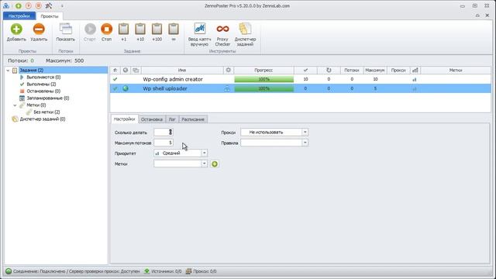496x279 pixels.
Task: Select Остановлены (0) in the tree
Action: point(43,91)
